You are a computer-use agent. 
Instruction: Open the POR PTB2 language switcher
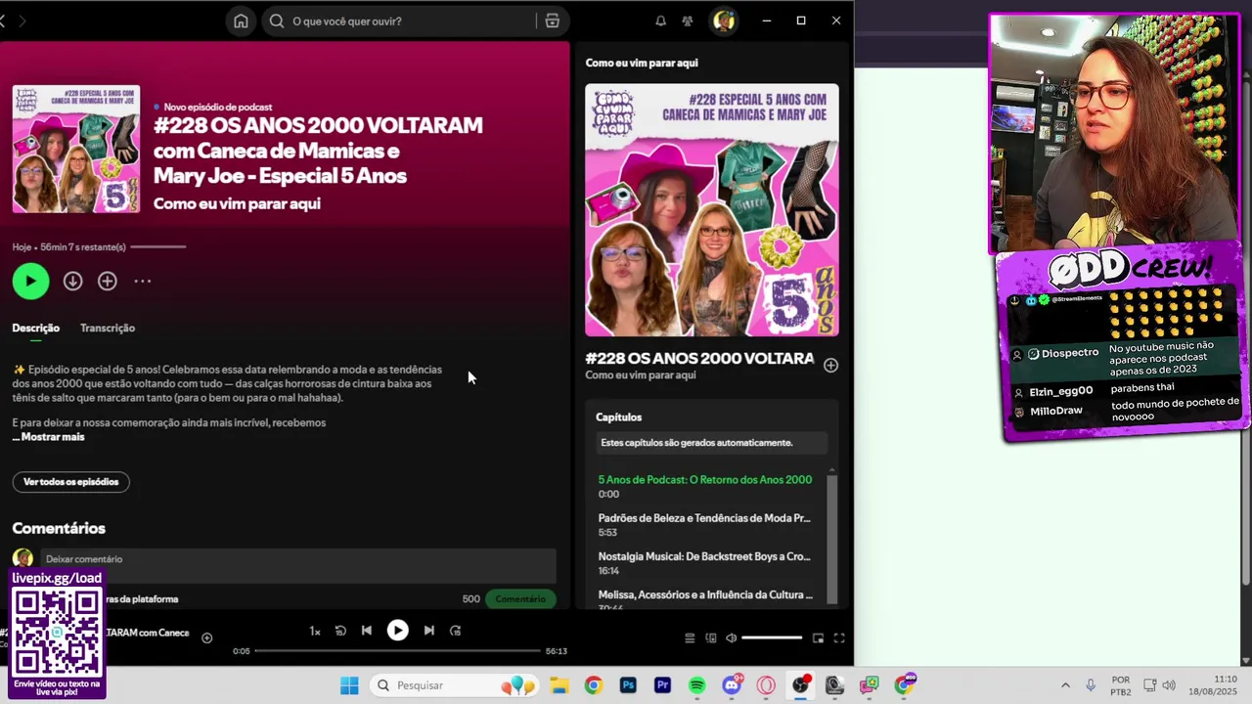(1121, 685)
